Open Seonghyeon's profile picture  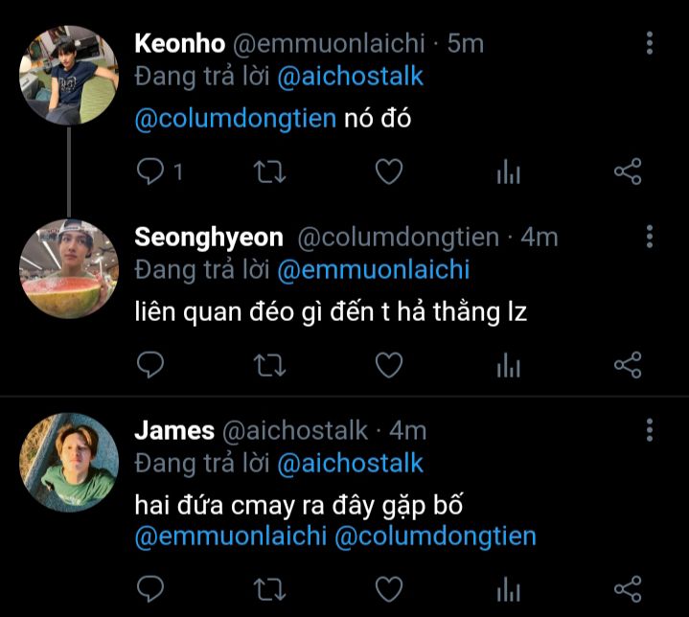pos(69,269)
